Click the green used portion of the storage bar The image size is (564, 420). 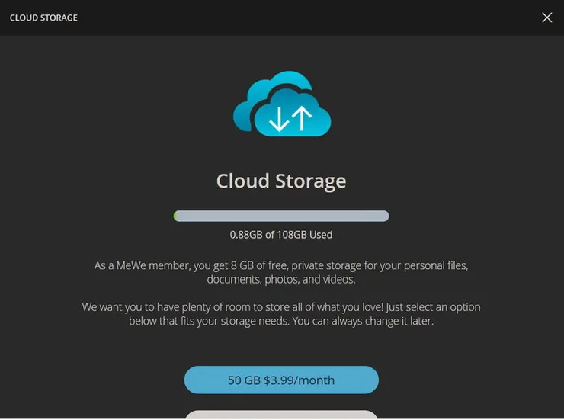pos(176,216)
